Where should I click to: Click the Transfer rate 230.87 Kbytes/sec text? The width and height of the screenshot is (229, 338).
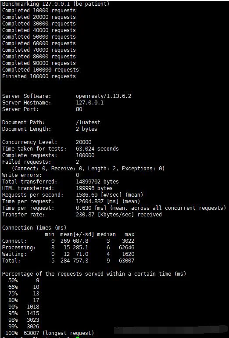pos(119,215)
